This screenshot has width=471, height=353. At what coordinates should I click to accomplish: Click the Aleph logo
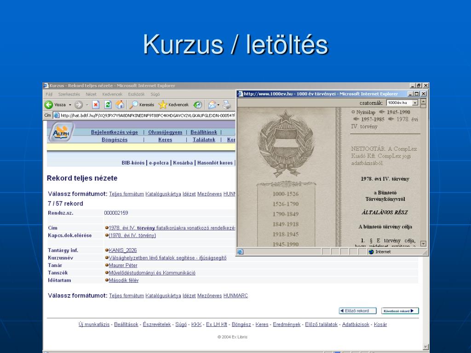coord(61,132)
